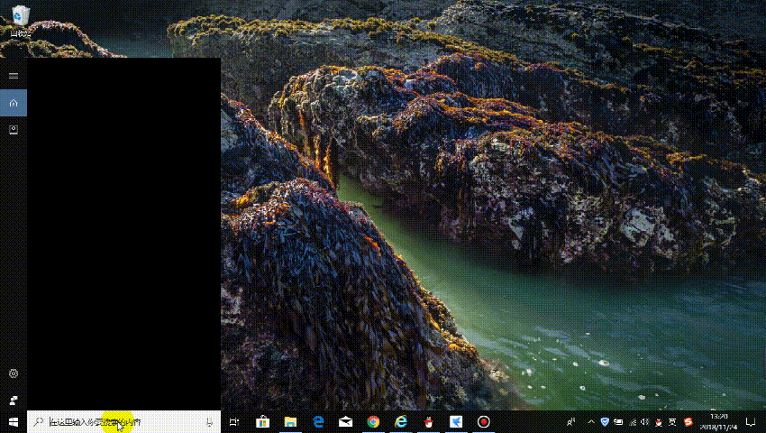Click the red record button taskbar icon

pos(484,422)
